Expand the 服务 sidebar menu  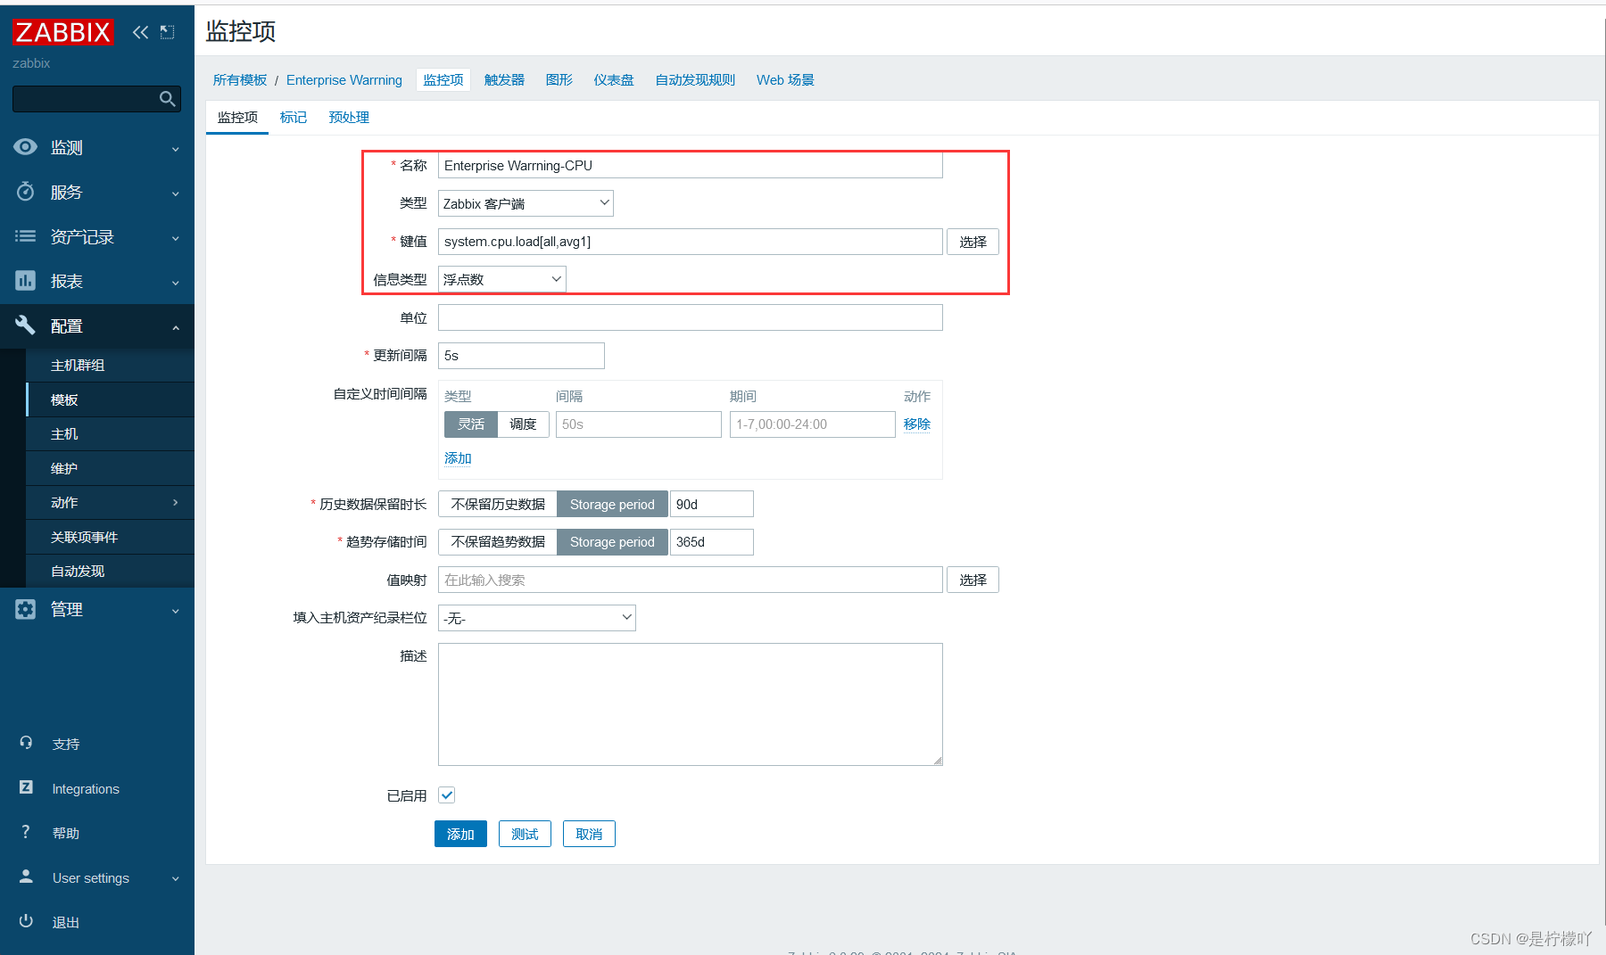[x=176, y=193]
